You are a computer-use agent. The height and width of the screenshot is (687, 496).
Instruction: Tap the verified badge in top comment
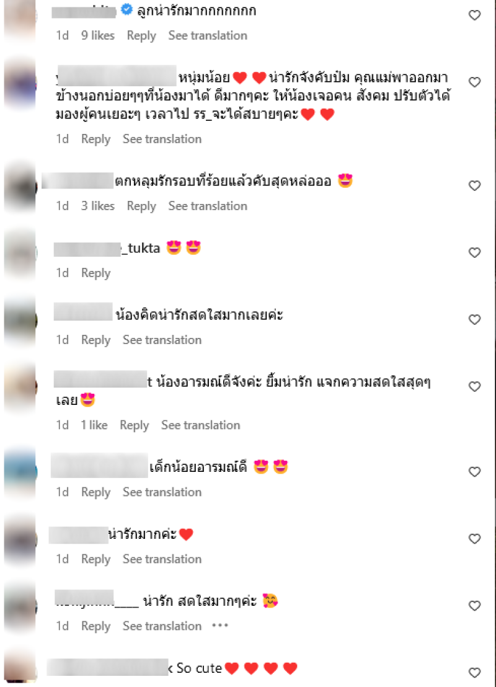(126, 9)
